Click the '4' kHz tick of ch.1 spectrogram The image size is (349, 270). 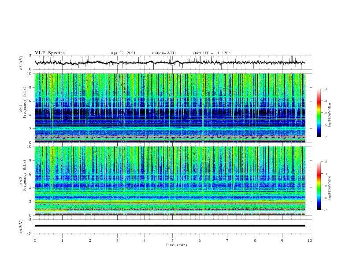pos(31,115)
